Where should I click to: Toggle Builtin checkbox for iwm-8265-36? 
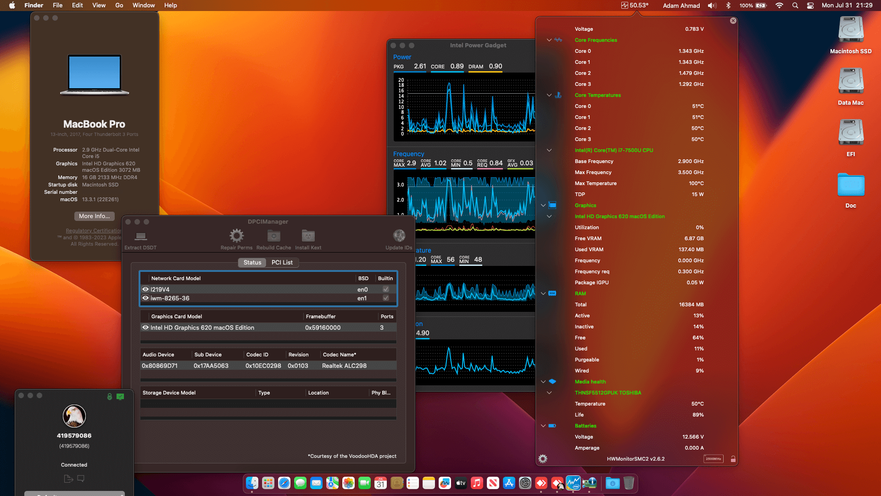(x=386, y=298)
